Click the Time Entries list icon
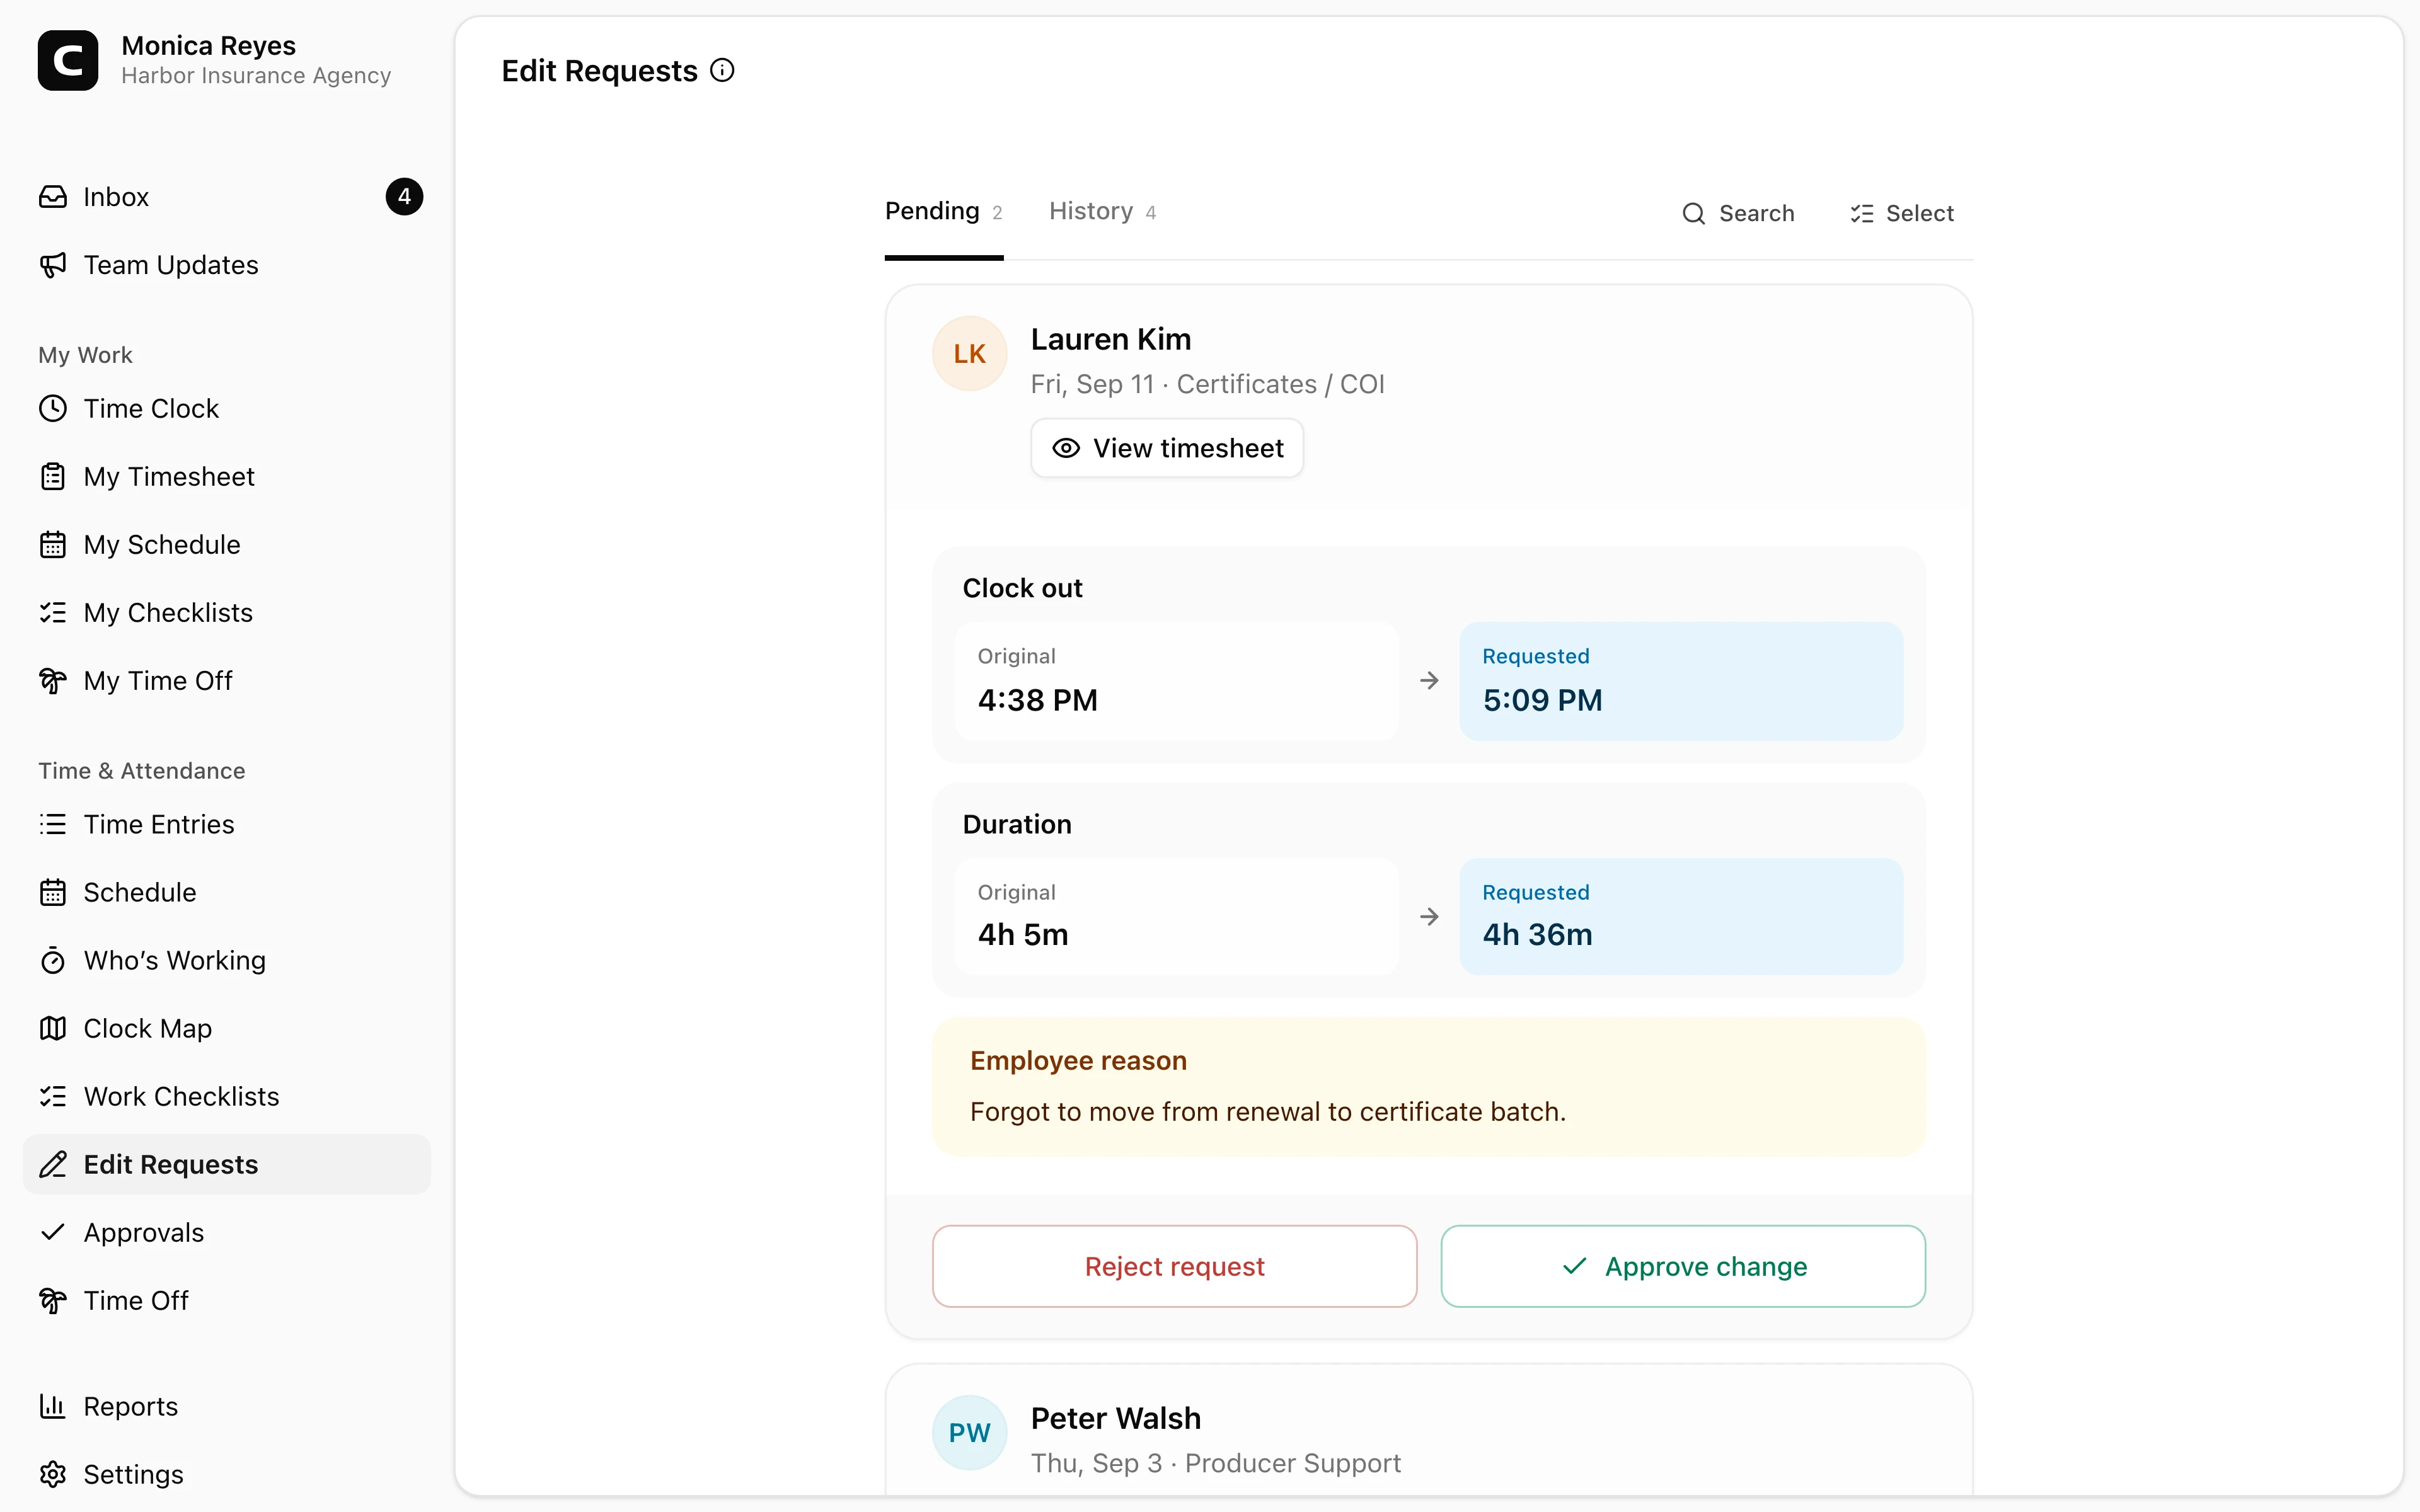Image resolution: width=2420 pixels, height=1512 pixels. click(x=53, y=825)
